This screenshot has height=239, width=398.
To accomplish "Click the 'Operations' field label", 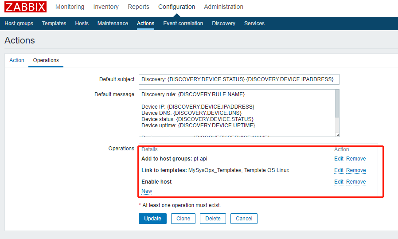I will click(x=121, y=149).
